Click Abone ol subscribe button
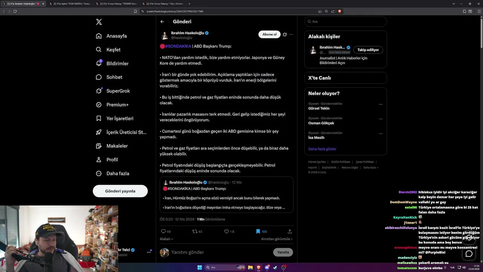The width and height of the screenshot is (483, 272). click(x=269, y=34)
